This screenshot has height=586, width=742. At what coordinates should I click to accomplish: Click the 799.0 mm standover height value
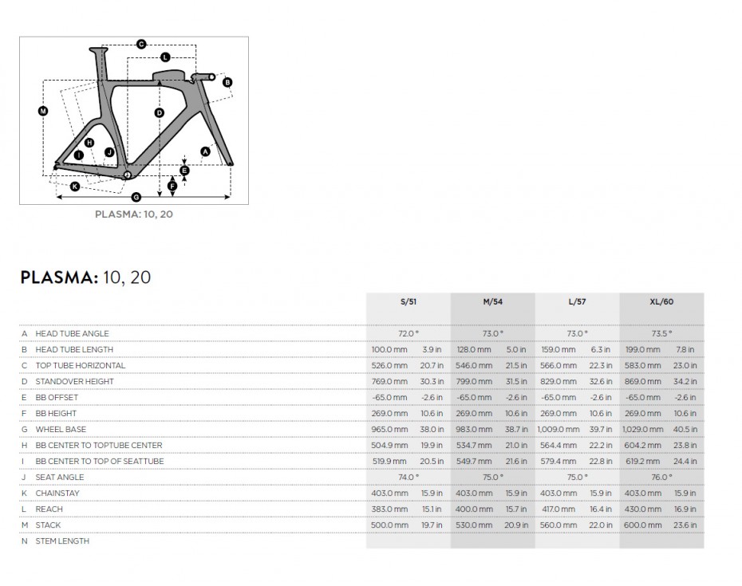tap(474, 382)
